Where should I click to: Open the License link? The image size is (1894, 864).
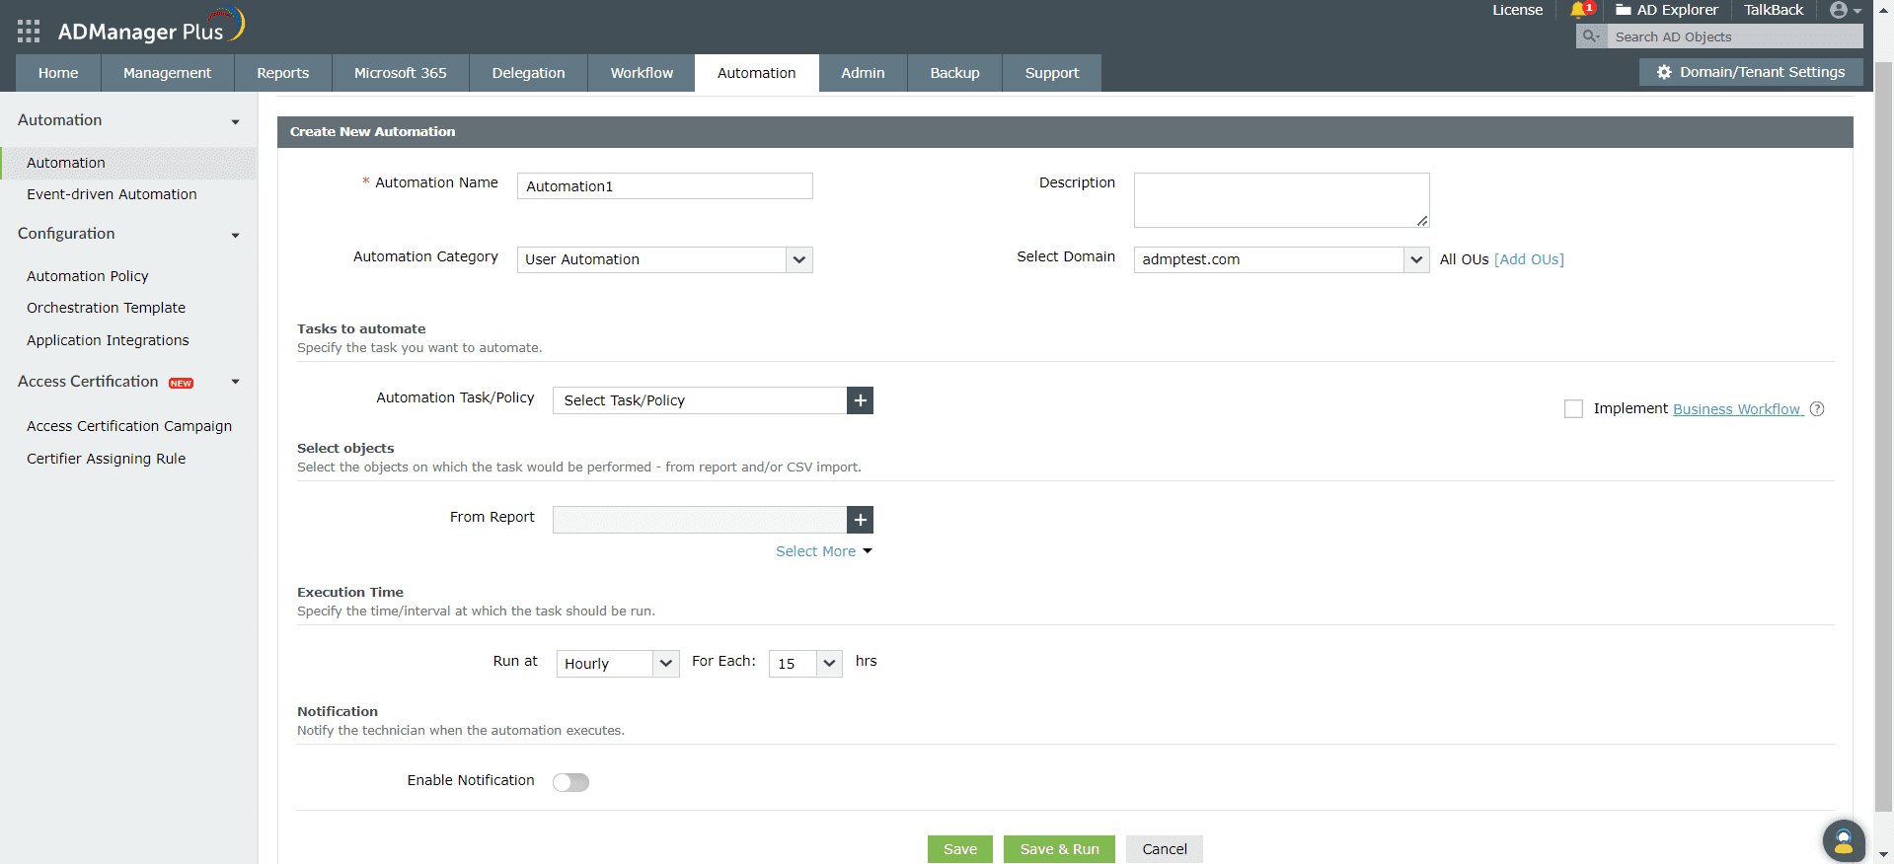point(1517,10)
